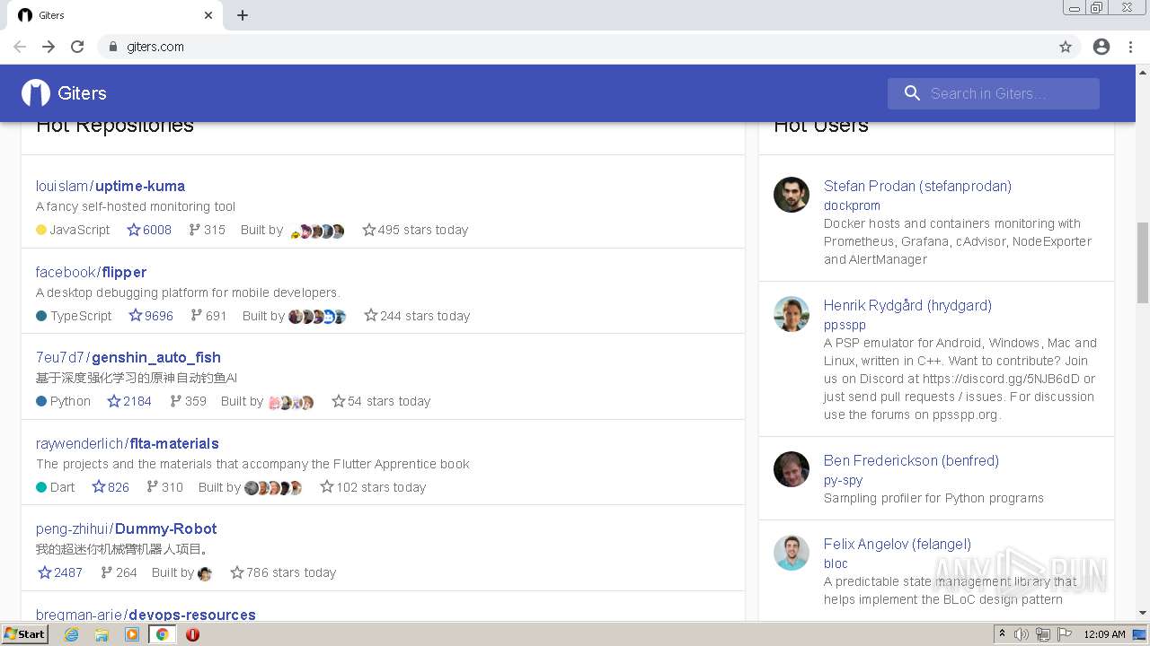Viewport: 1150px width, 646px height.
Task: Click the page vertical scrollbar thumb
Action: (x=1143, y=262)
